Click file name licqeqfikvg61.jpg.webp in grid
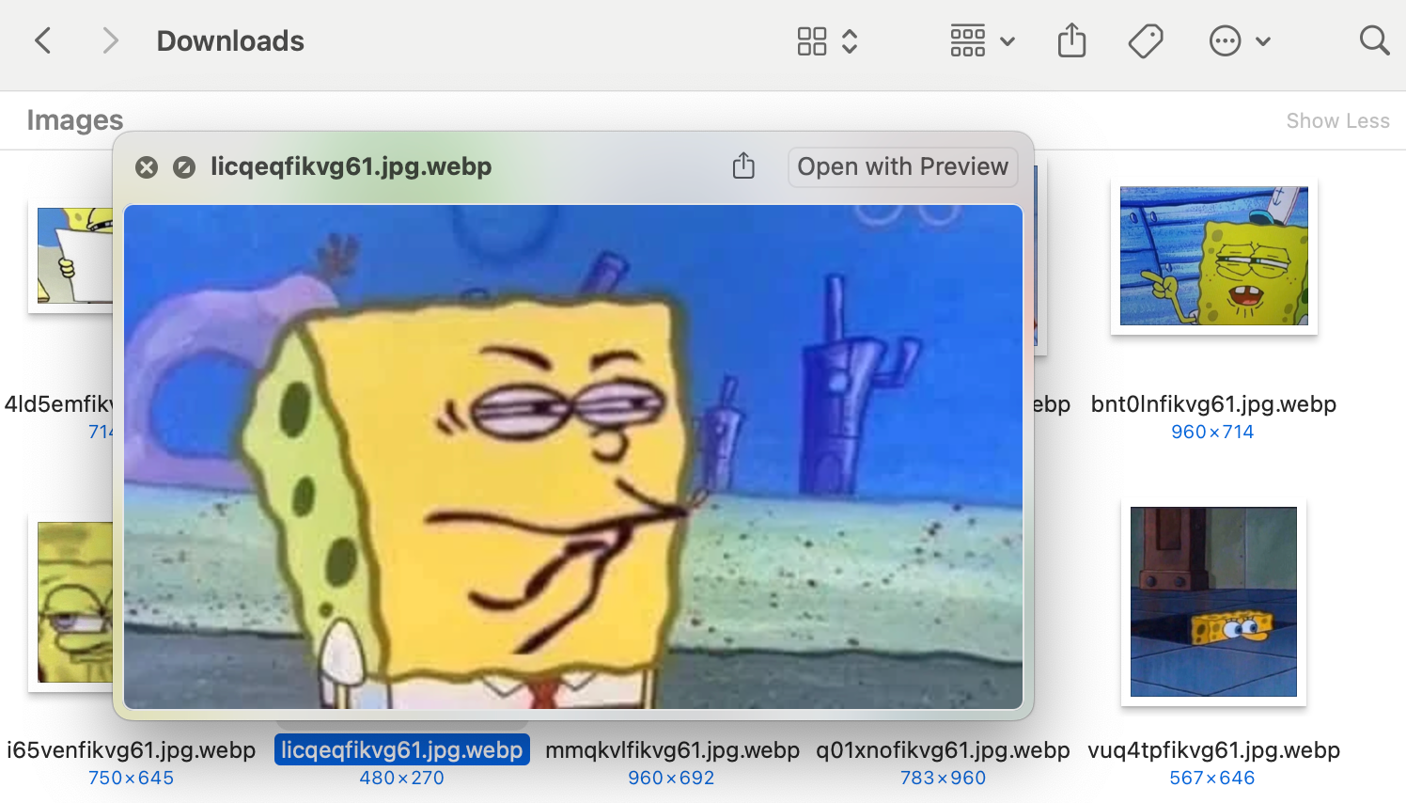This screenshot has height=803, width=1406. [x=401, y=749]
